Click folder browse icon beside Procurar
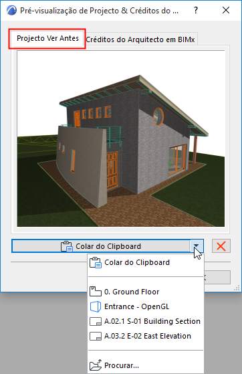Screen dimensions: 242x374 (96, 365)
